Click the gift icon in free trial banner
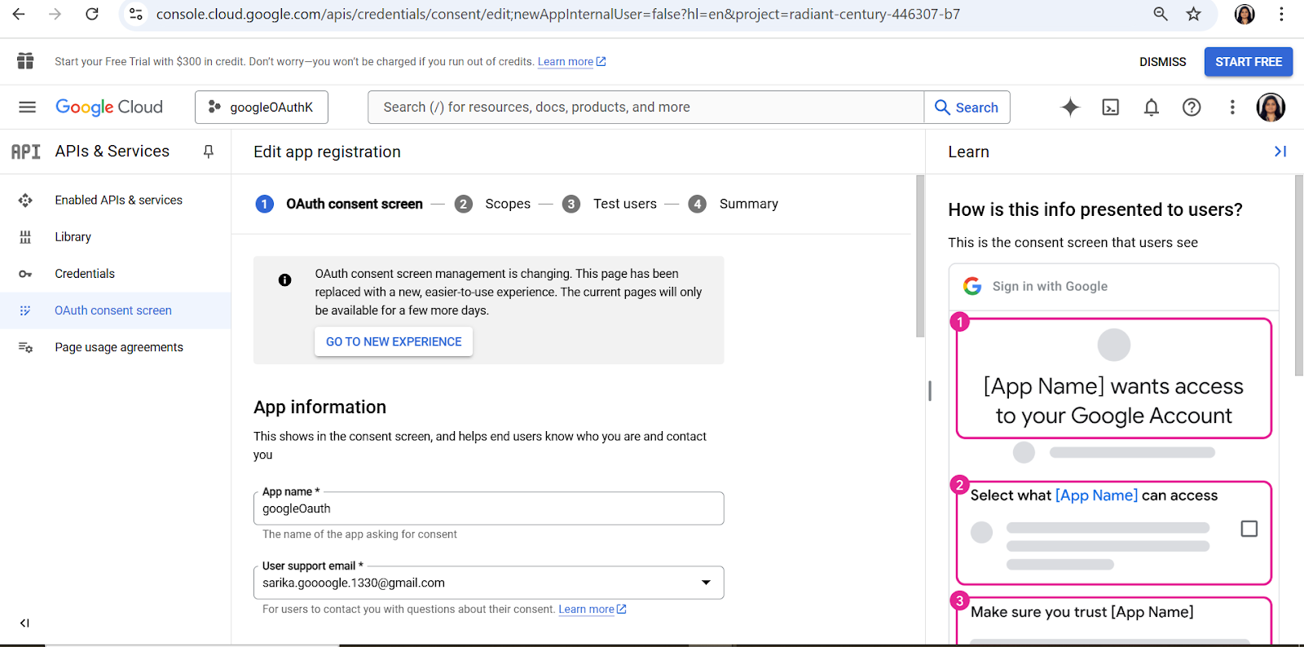This screenshot has width=1304, height=647. click(25, 61)
